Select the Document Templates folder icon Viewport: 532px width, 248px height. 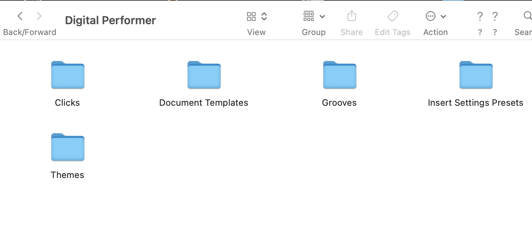coord(204,75)
